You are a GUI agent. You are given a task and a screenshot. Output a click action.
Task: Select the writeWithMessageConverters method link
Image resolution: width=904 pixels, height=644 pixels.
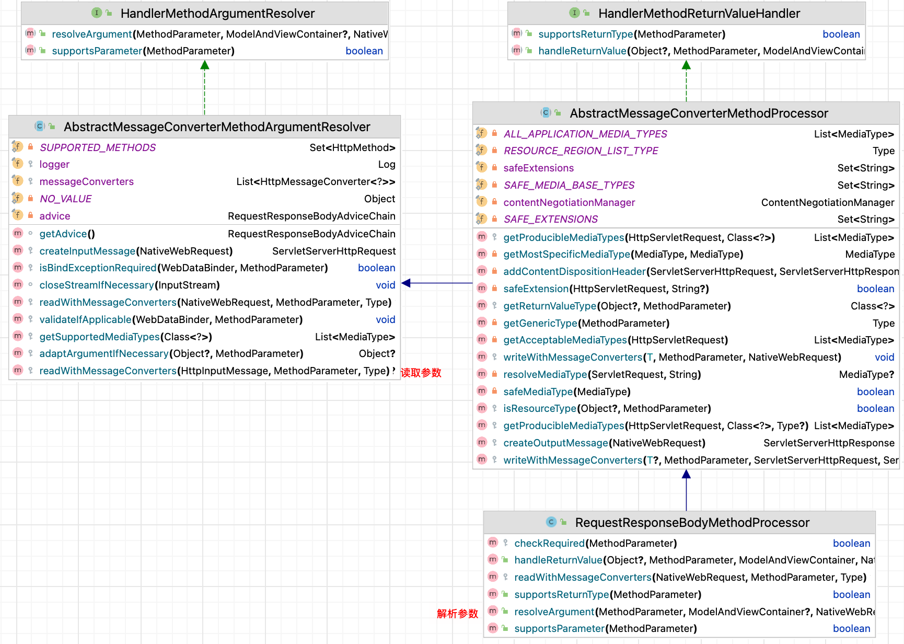click(573, 357)
